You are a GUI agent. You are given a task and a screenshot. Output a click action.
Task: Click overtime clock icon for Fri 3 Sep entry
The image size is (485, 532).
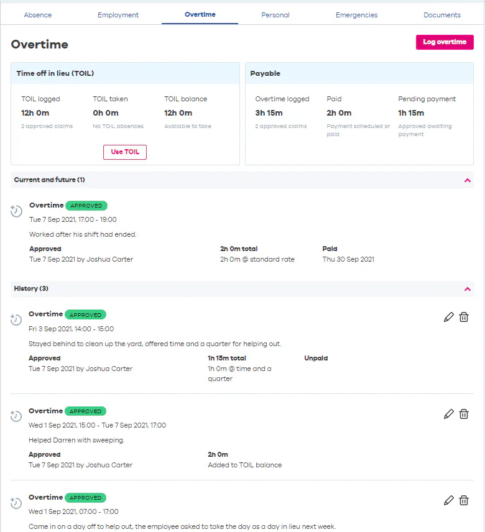[x=17, y=320]
